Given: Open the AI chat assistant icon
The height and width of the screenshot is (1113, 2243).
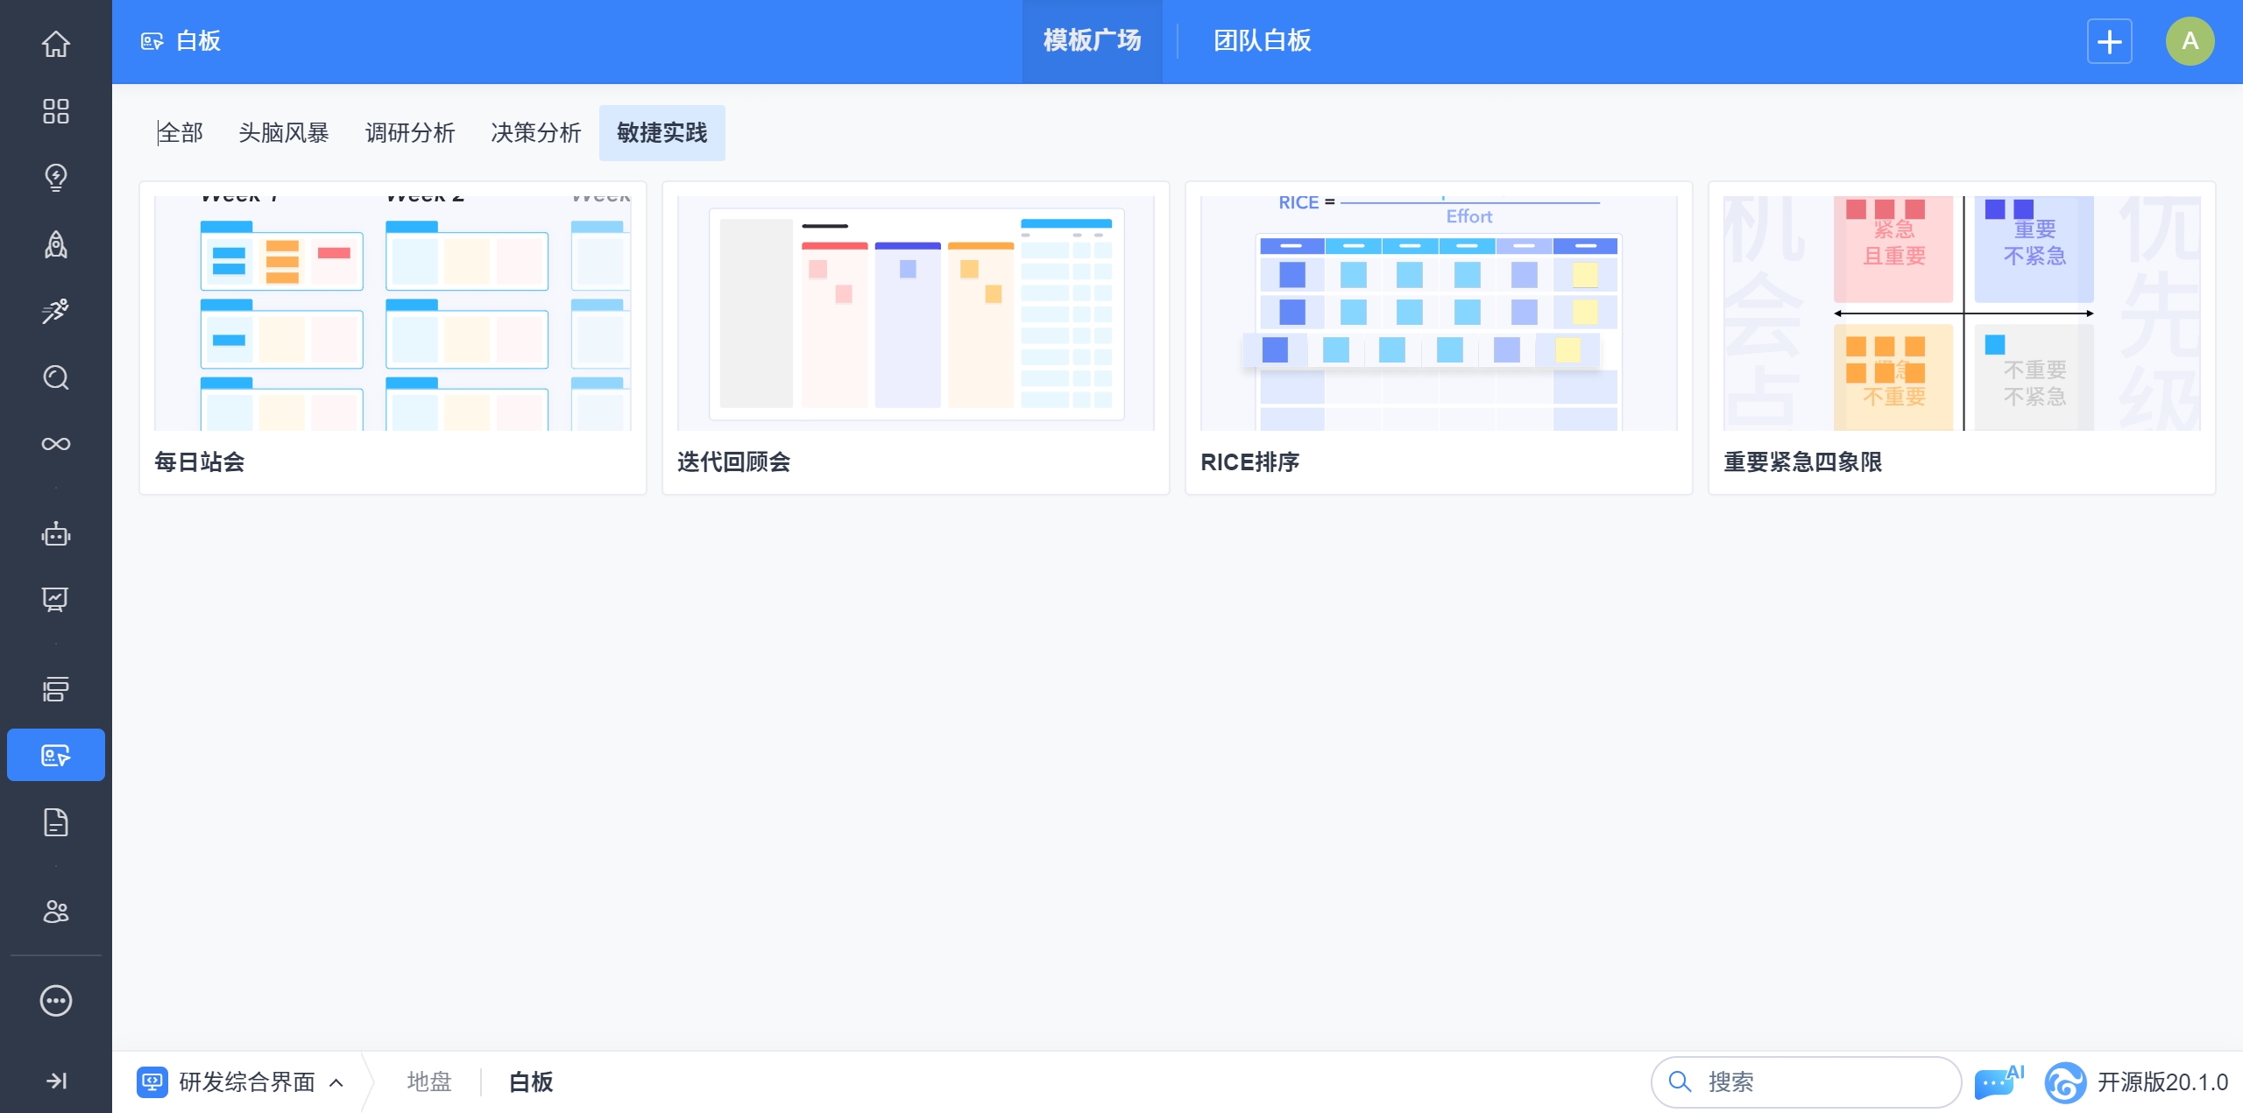Looking at the screenshot, I should [1998, 1082].
